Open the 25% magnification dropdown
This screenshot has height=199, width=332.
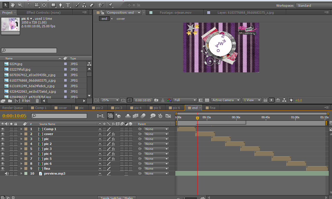pyautogui.click(x=110, y=100)
